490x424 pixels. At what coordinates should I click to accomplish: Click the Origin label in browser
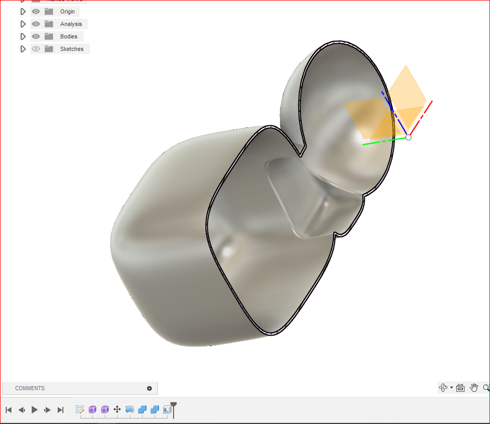coord(68,11)
